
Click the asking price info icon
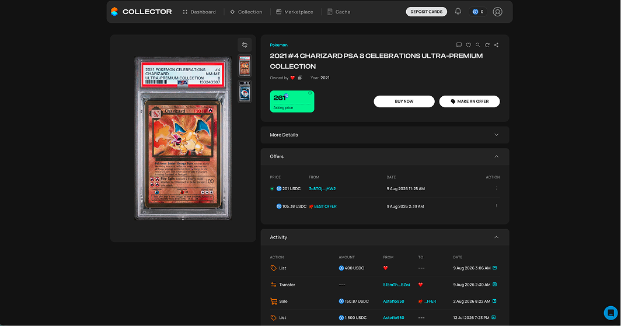310,93
